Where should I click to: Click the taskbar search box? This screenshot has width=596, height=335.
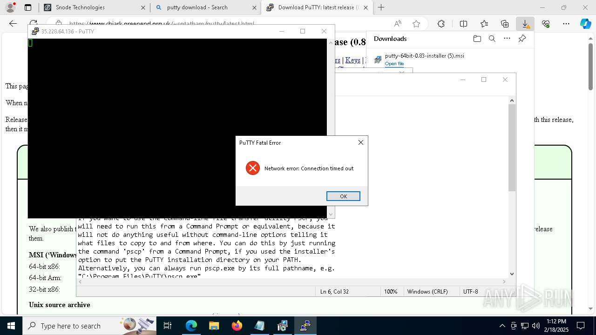point(89,326)
